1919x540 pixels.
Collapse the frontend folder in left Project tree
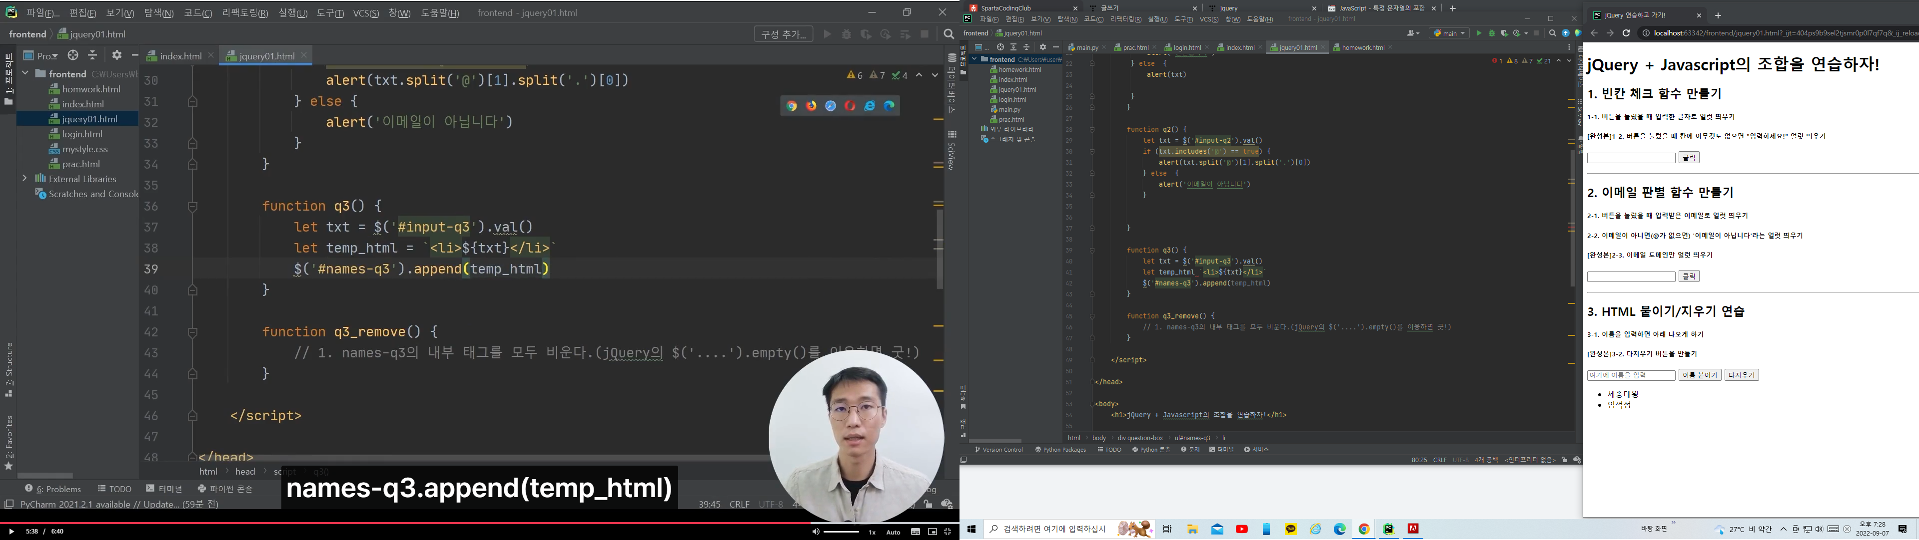[25, 74]
